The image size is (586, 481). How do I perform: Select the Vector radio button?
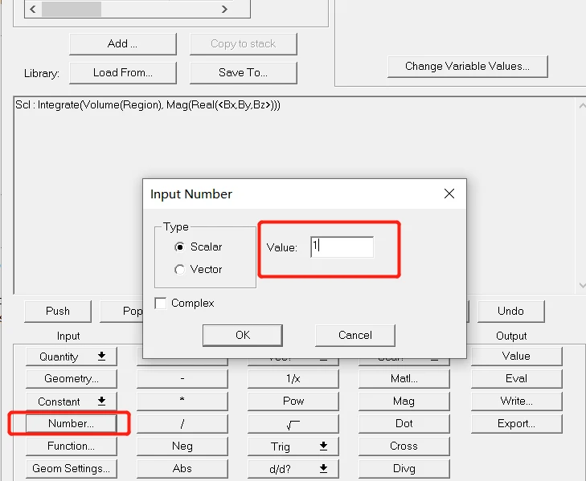pyautogui.click(x=180, y=269)
